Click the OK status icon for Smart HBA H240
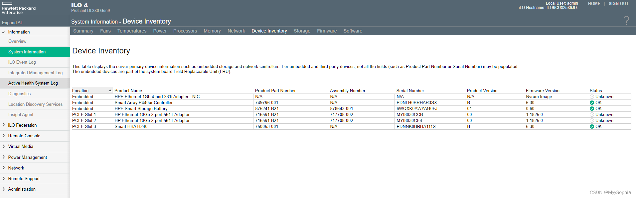Screen dimensions: 636x198 click(x=592, y=127)
